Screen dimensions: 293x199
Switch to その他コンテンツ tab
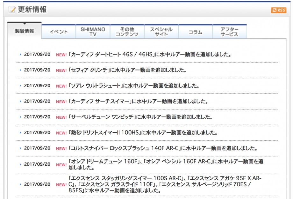click(x=127, y=32)
